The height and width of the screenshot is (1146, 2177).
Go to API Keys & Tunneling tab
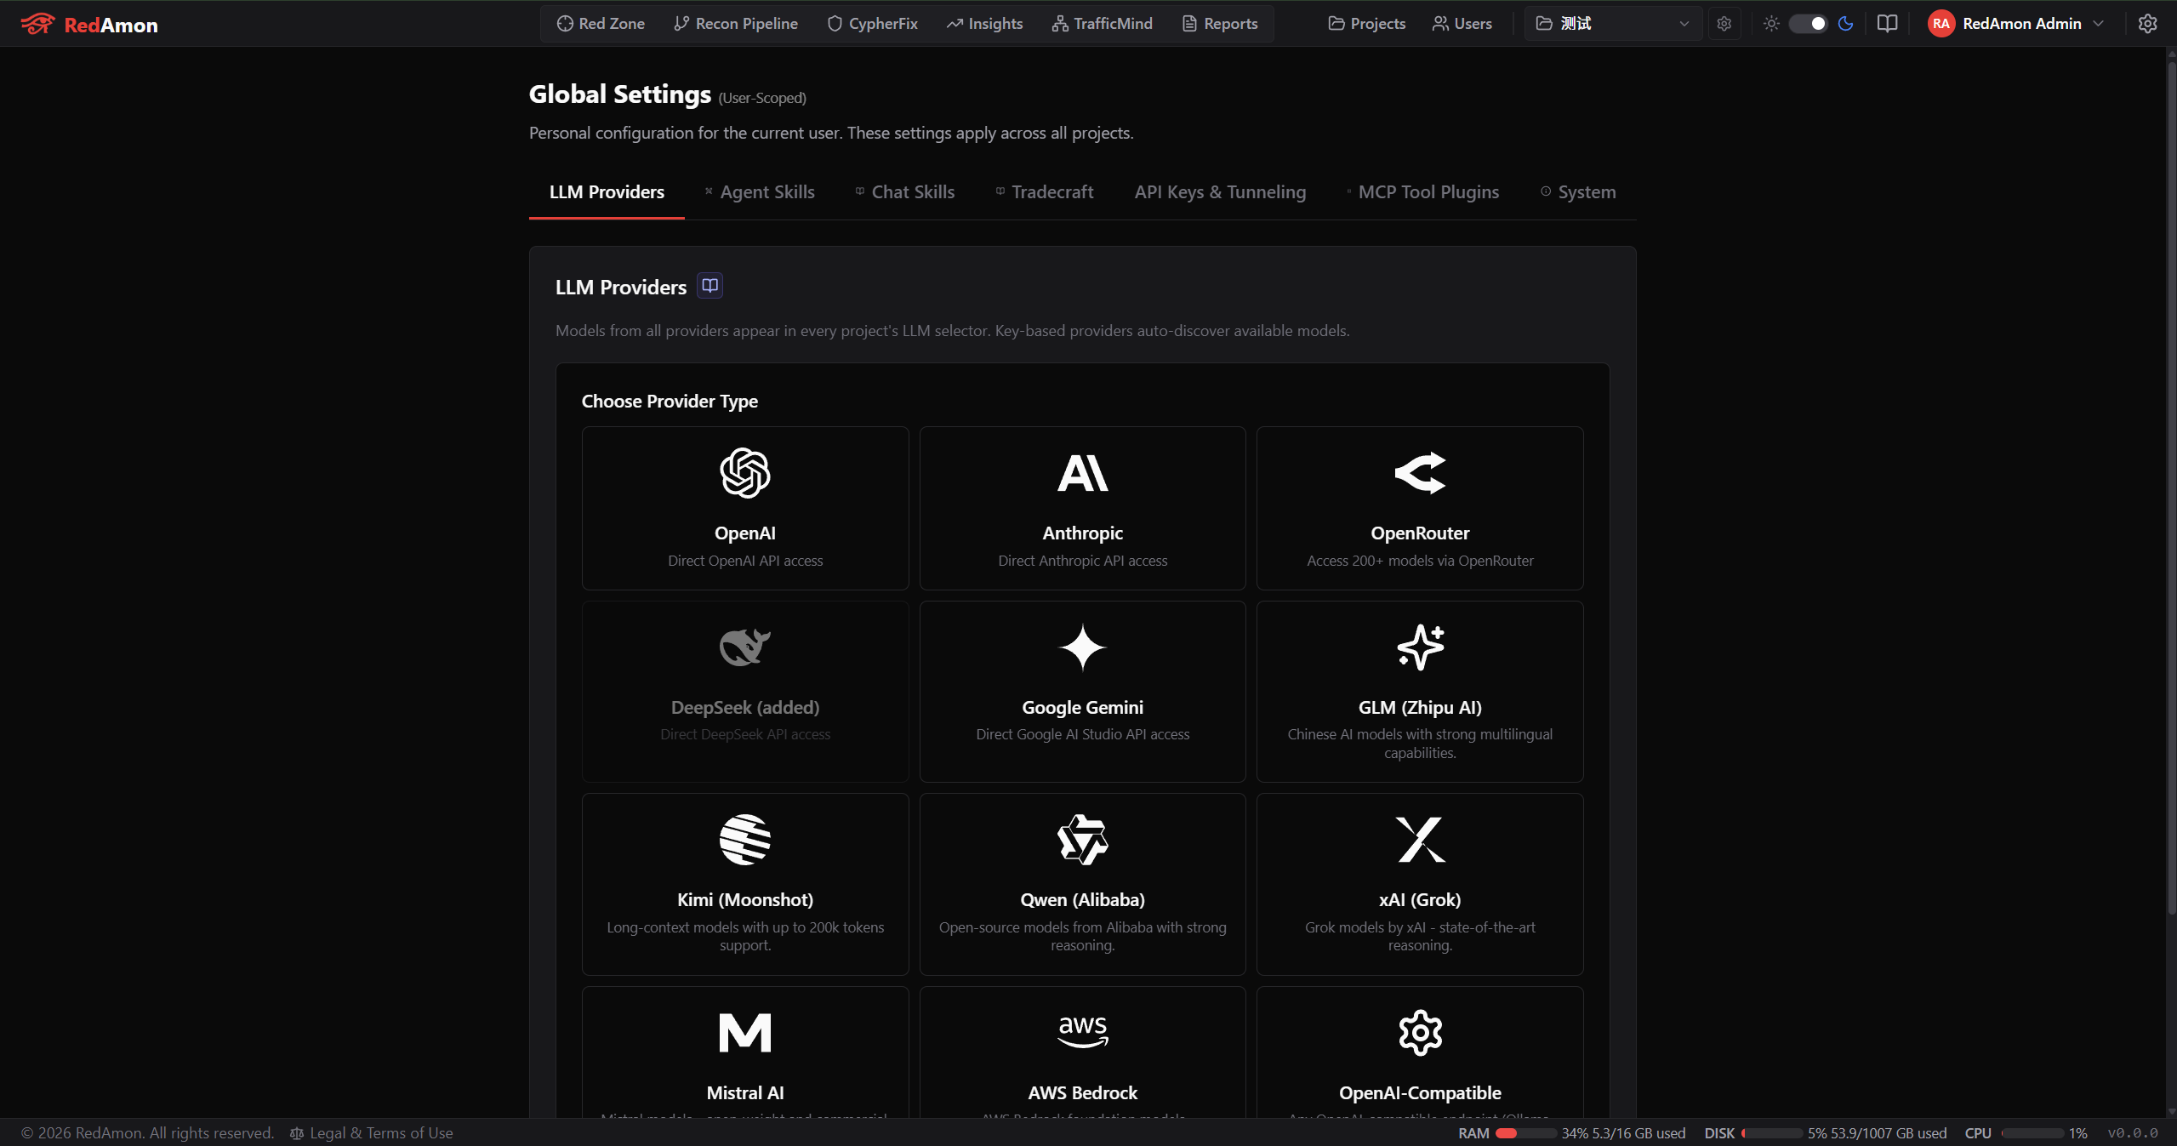point(1219,192)
